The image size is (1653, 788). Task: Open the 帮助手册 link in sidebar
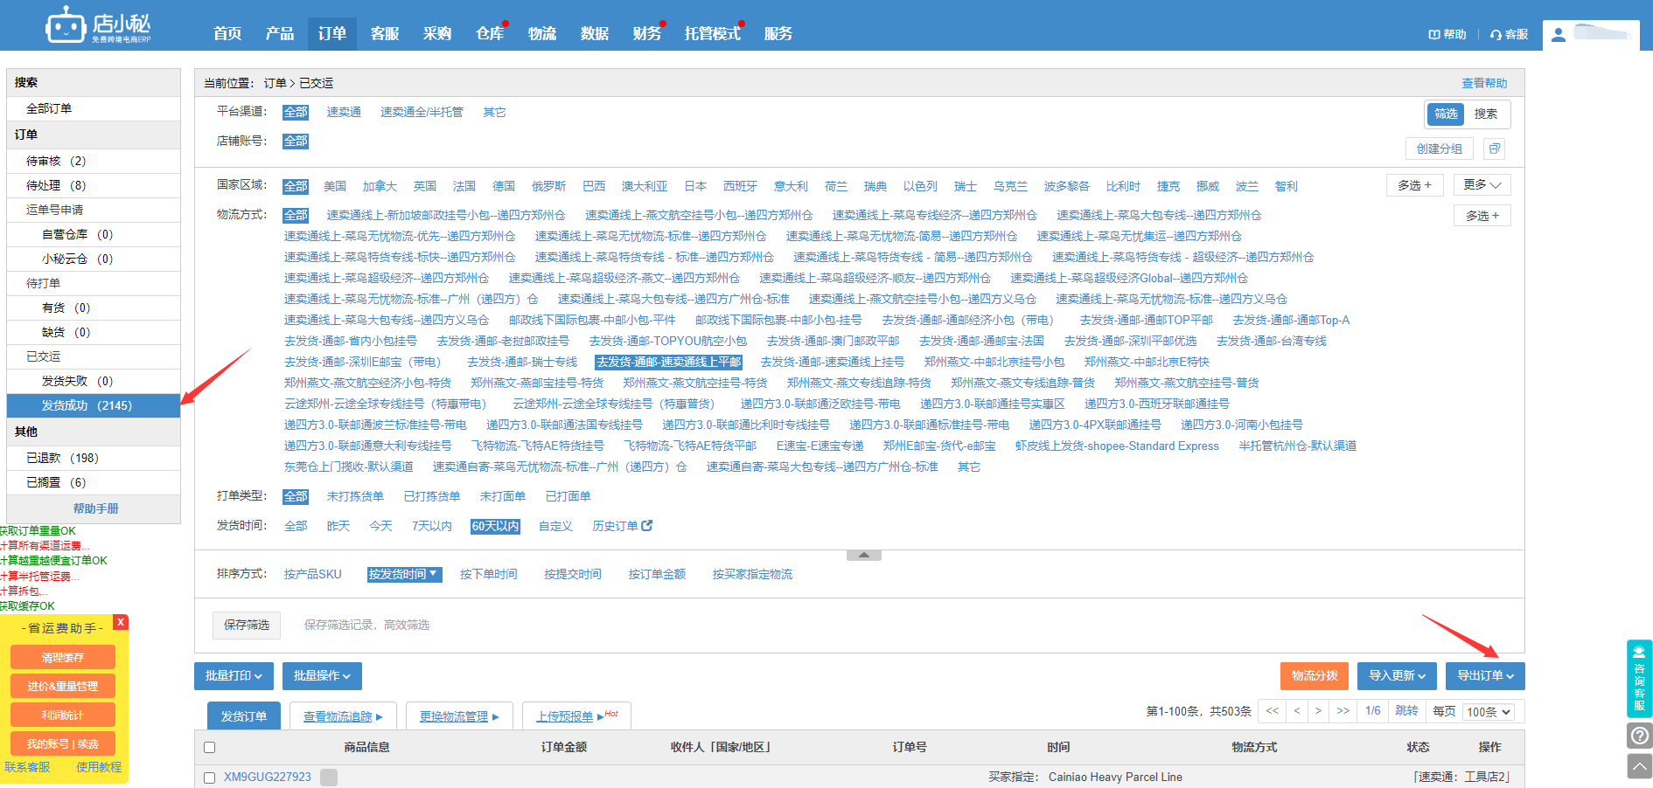point(96,508)
